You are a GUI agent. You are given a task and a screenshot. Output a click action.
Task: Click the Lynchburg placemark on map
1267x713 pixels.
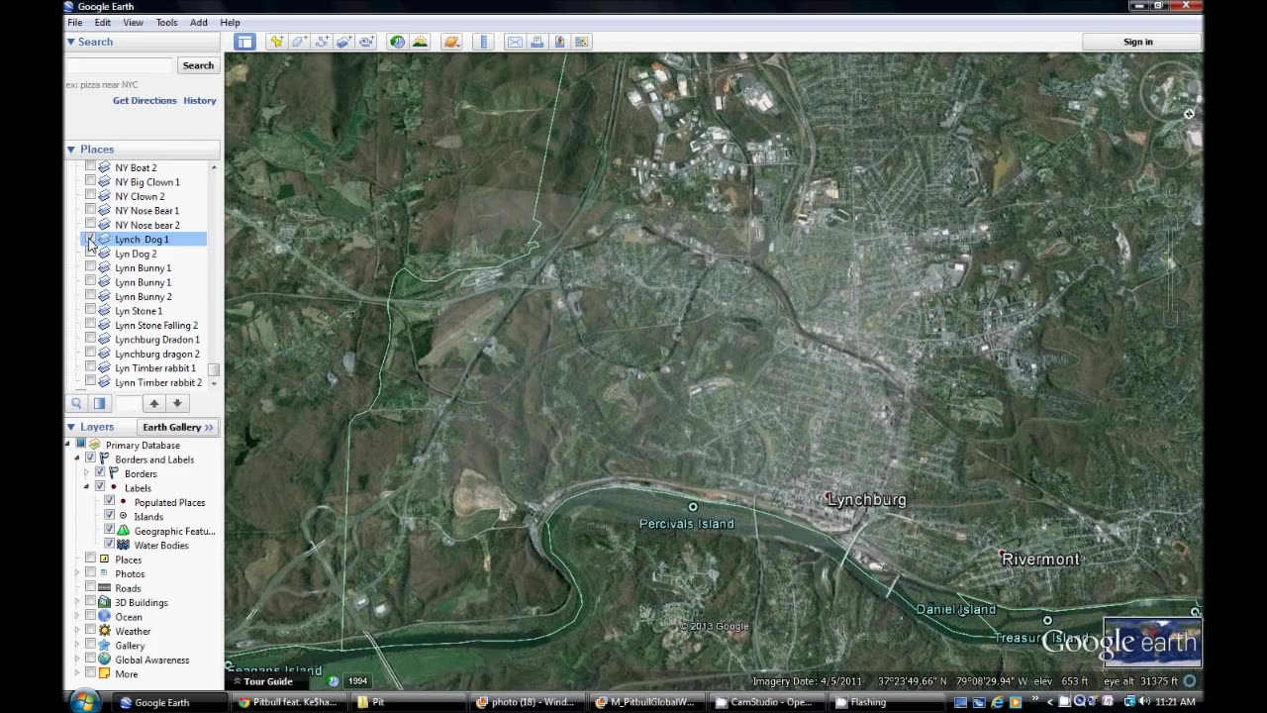click(828, 496)
